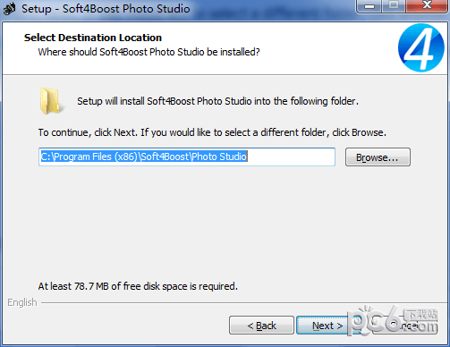Click the 'Setup - Soft4Boost Photo Studio' title bar
This screenshot has height=347, width=450.
click(x=106, y=8)
